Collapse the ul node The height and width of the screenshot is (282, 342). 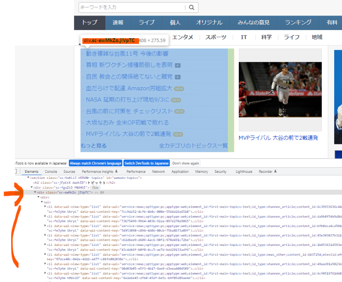tap(42, 202)
